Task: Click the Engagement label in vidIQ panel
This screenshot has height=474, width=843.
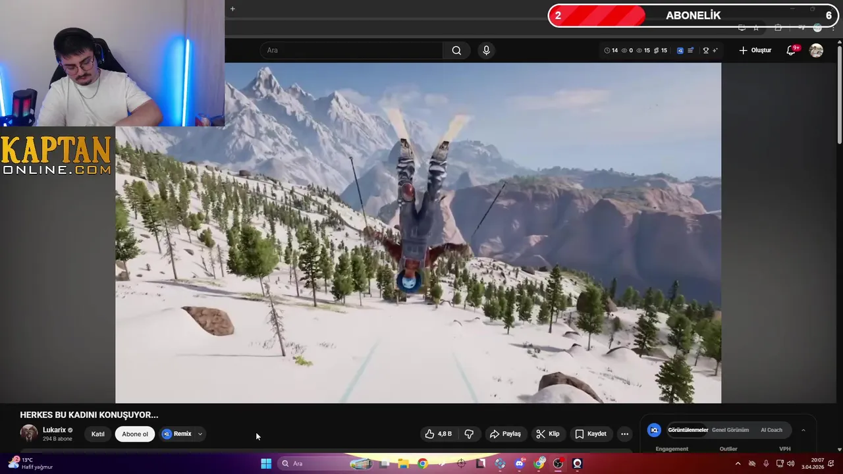Action: coord(672,449)
